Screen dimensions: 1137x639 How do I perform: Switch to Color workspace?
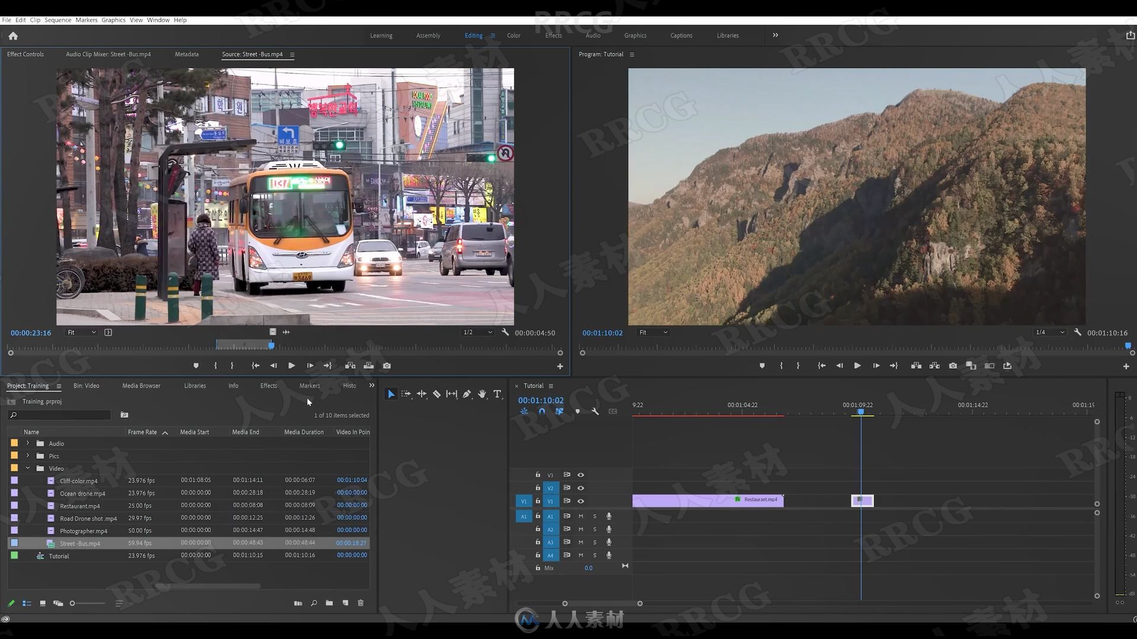[x=513, y=35]
